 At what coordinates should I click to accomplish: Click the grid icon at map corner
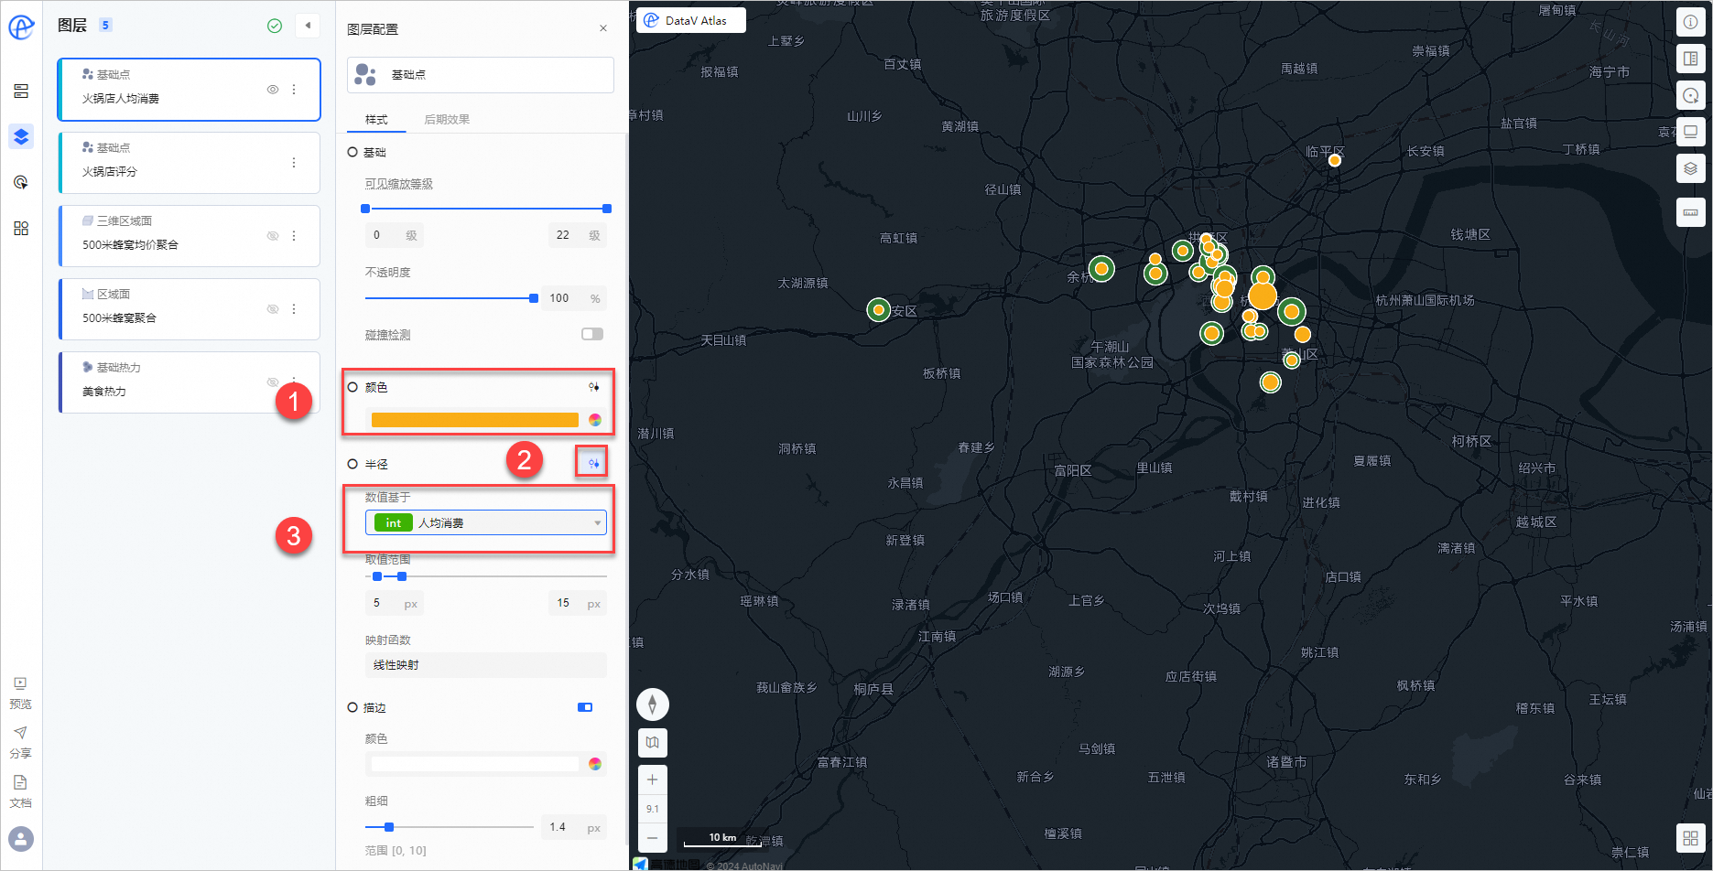tap(1690, 838)
